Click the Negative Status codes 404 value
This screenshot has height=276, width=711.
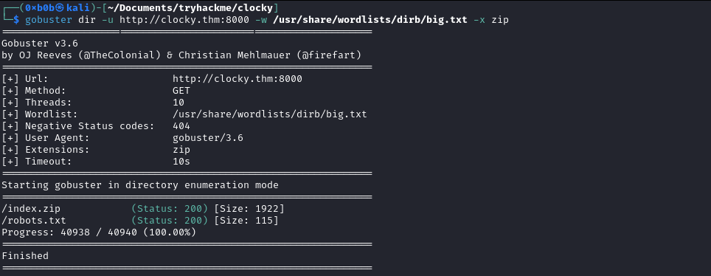pyautogui.click(x=181, y=126)
